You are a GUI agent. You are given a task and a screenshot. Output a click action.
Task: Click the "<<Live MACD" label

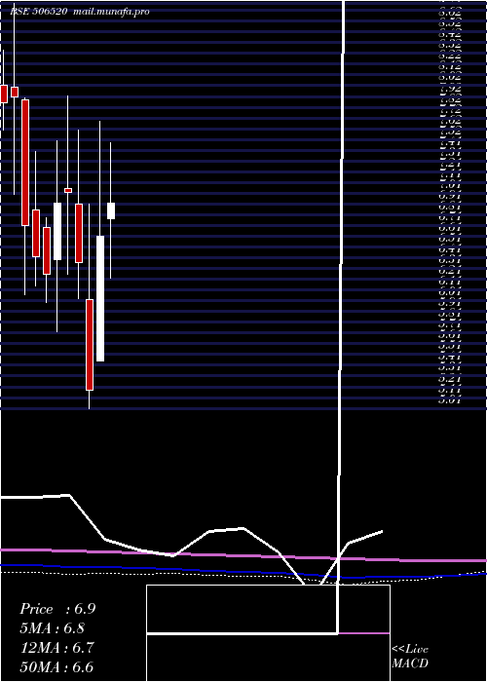[x=410, y=656]
